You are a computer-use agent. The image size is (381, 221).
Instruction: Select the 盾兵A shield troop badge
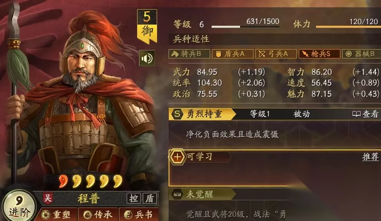tap(232, 54)
